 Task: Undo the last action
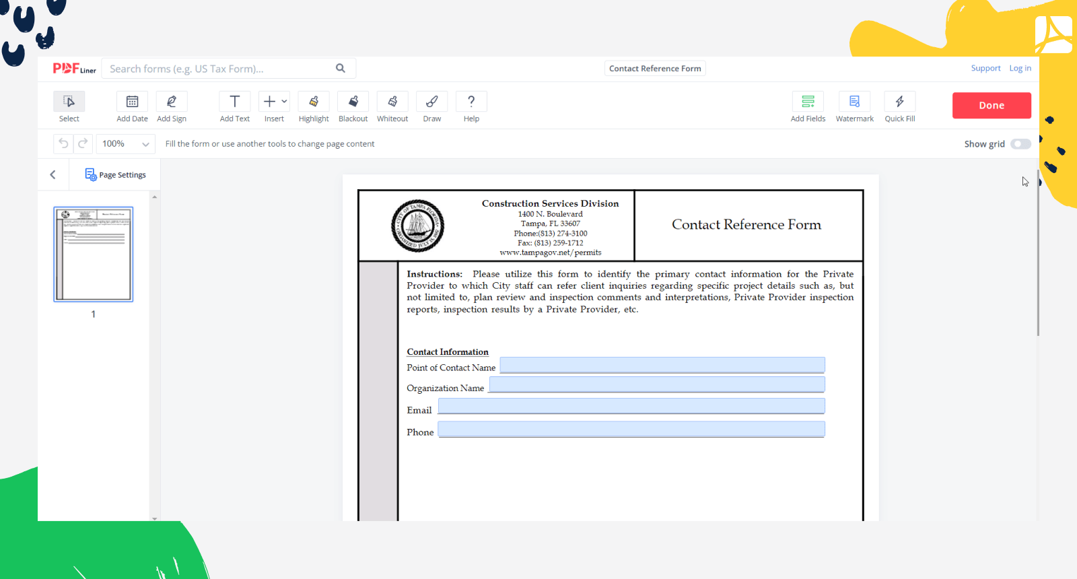(x=63, y=143)
